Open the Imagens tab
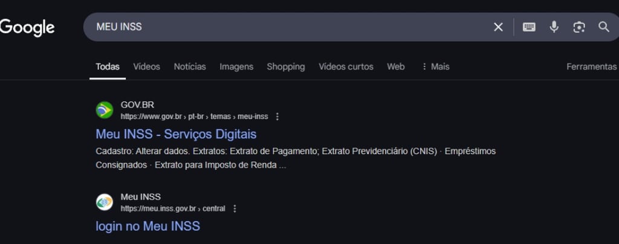This screenshot has width=619, height=244. click(x=236, y=66)
